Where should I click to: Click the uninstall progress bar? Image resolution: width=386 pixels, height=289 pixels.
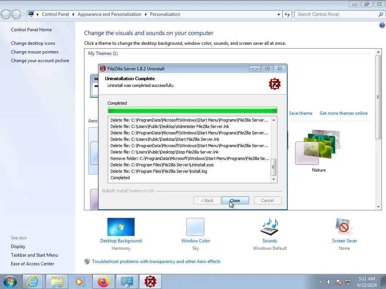click(x=193, y=110)
